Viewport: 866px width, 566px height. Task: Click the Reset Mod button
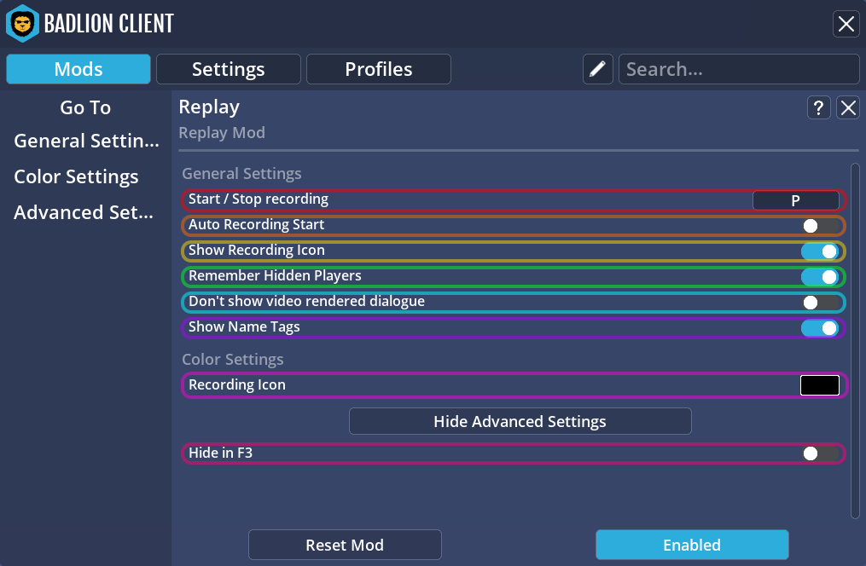[345, 545]
